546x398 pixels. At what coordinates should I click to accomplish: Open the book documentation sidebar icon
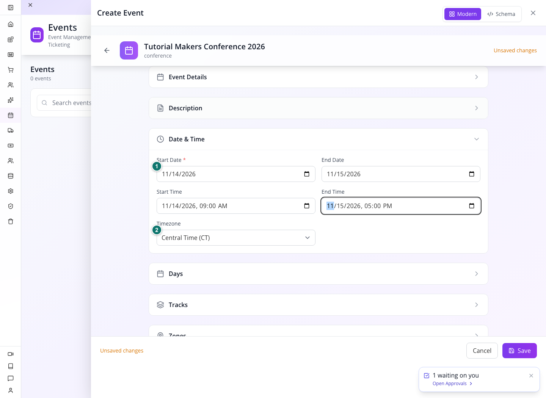(11, 366)
